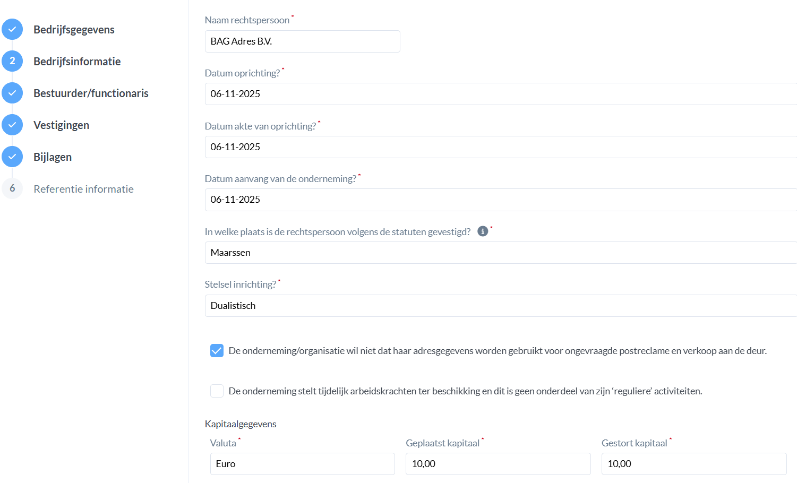This screenshot has width=797, height=483.
Task: Click the step 2 circle icon
Action: (x=12, y=62)
